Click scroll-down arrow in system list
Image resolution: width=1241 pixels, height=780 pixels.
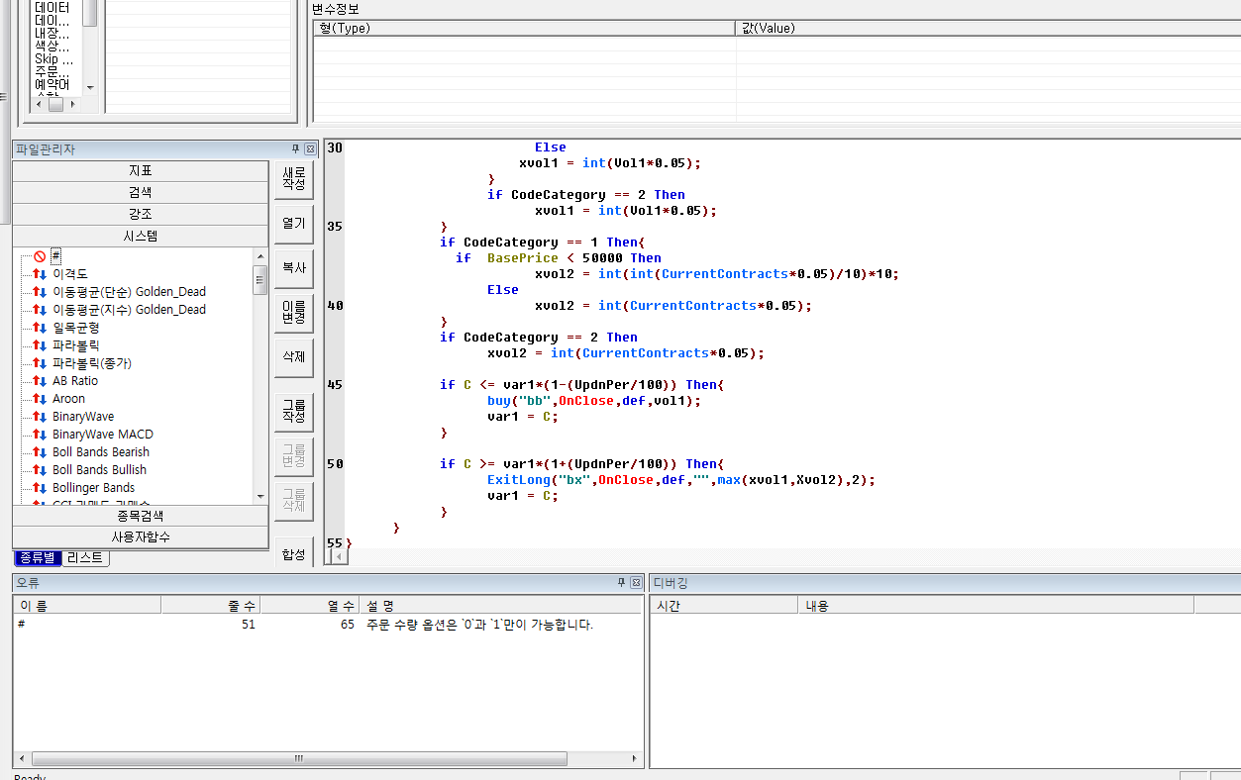[x=260, y=496]
